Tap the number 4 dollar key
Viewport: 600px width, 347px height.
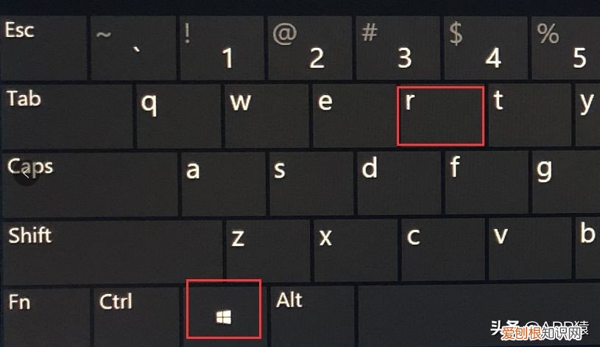[x=486, y=47]
